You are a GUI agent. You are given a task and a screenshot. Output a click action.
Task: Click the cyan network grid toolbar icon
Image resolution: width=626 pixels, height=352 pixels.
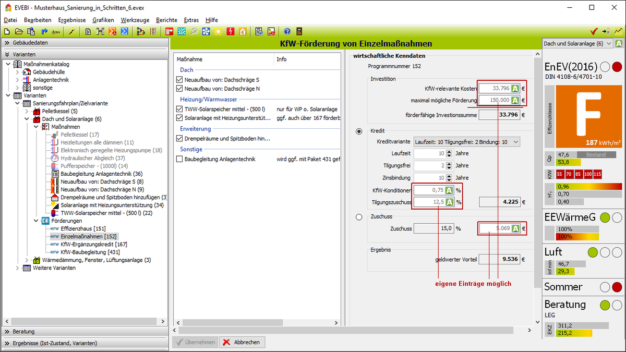coord(182,31)
